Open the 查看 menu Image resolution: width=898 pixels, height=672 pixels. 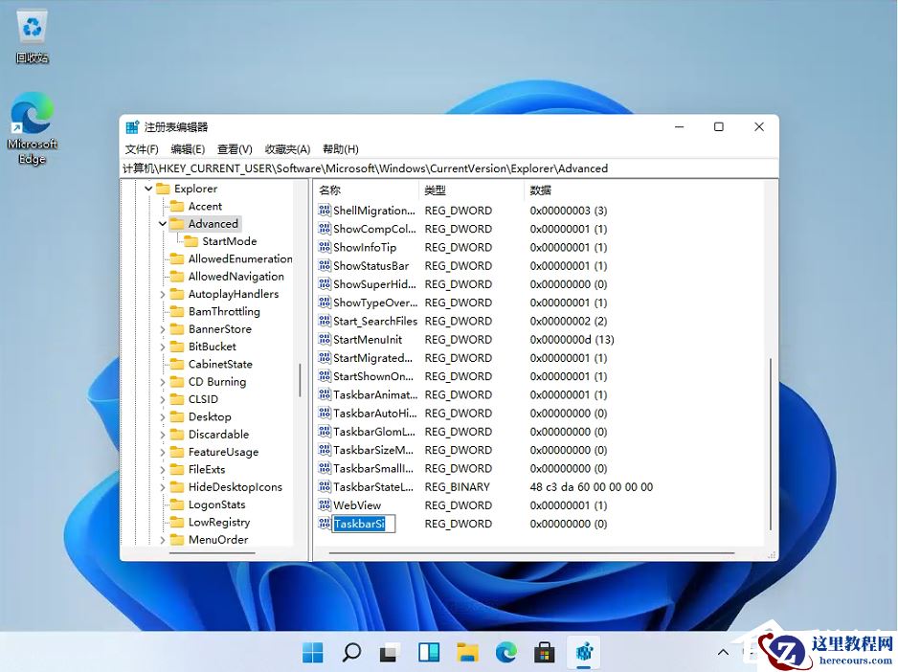(235, 148)
